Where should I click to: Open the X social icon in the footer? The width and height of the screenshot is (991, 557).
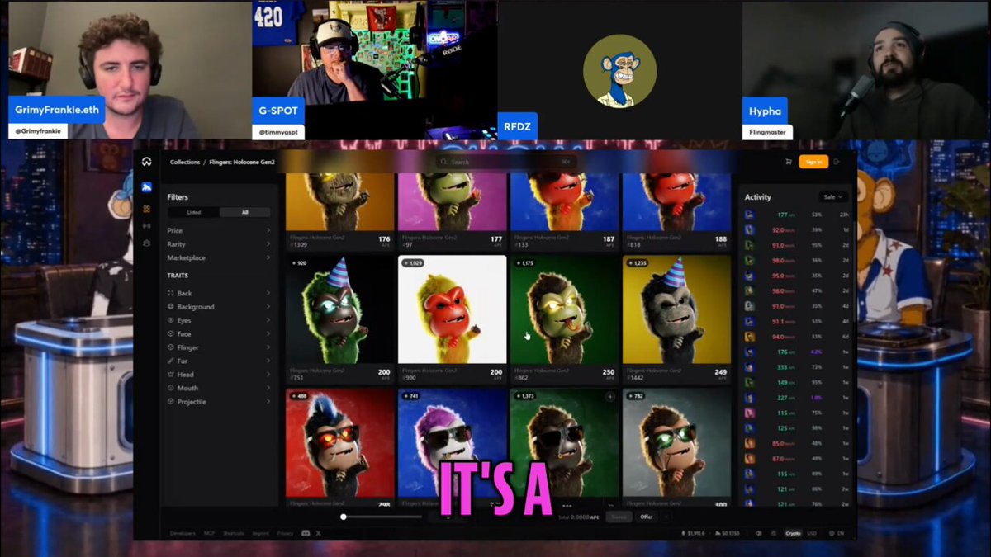pos(318,533)
